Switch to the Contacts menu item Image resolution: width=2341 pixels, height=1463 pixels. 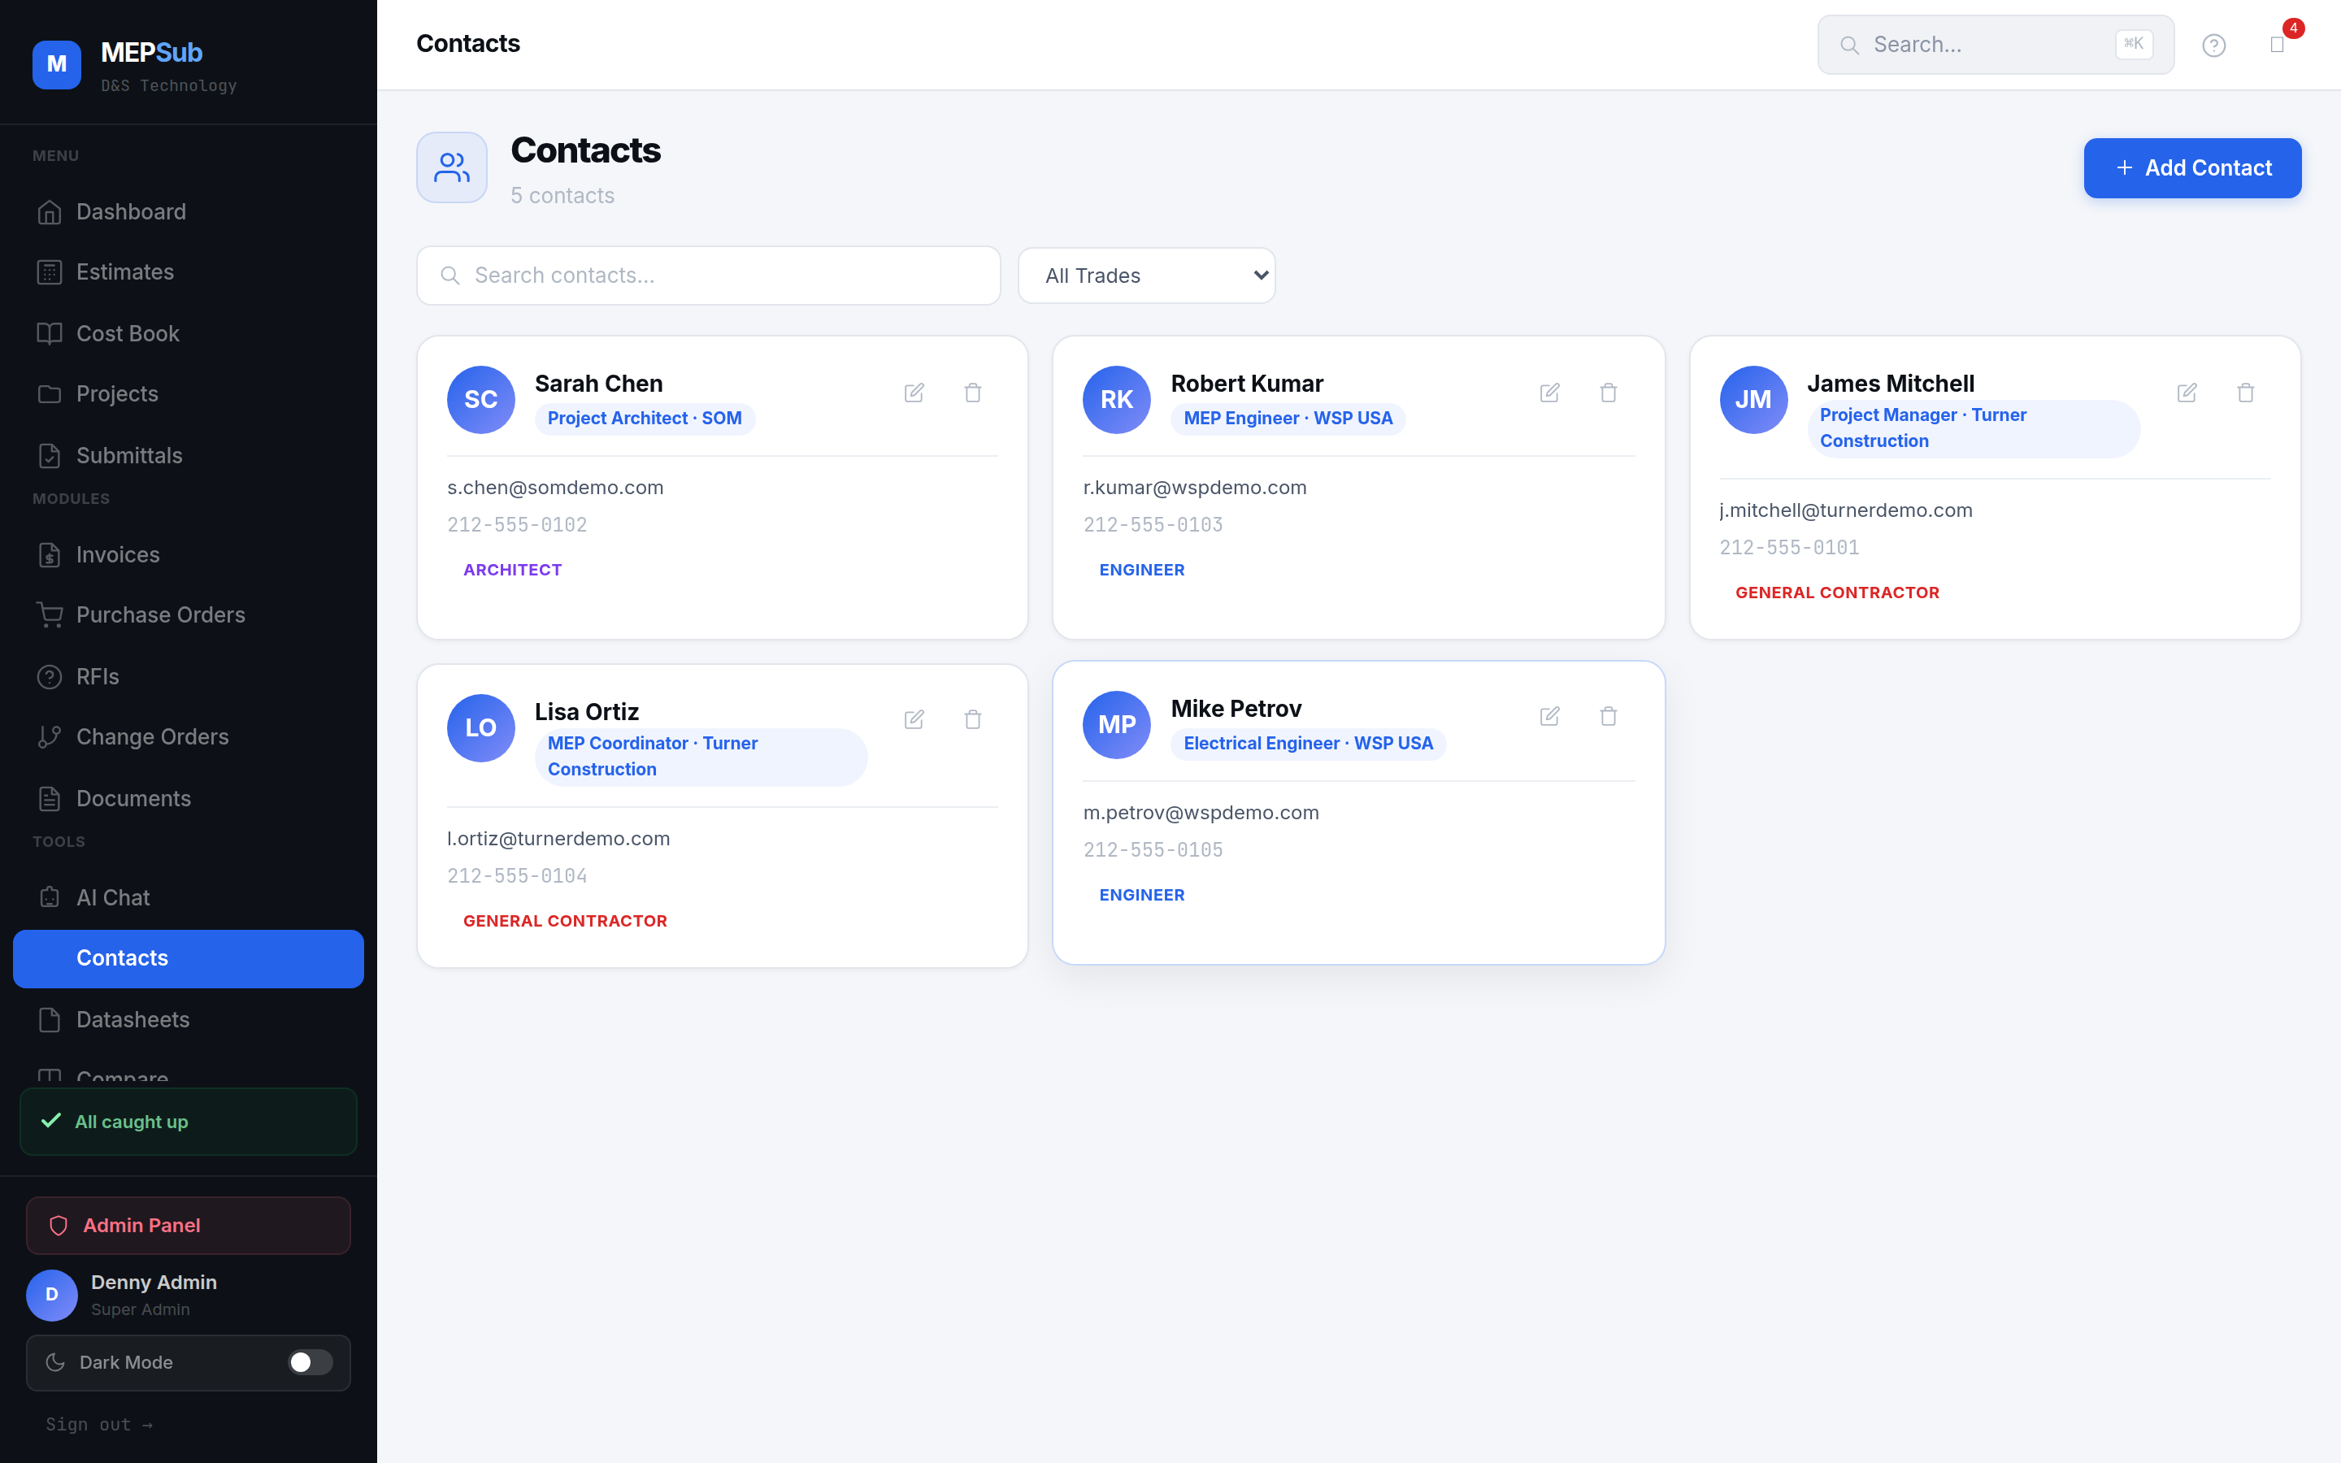[x=122, y=958]
